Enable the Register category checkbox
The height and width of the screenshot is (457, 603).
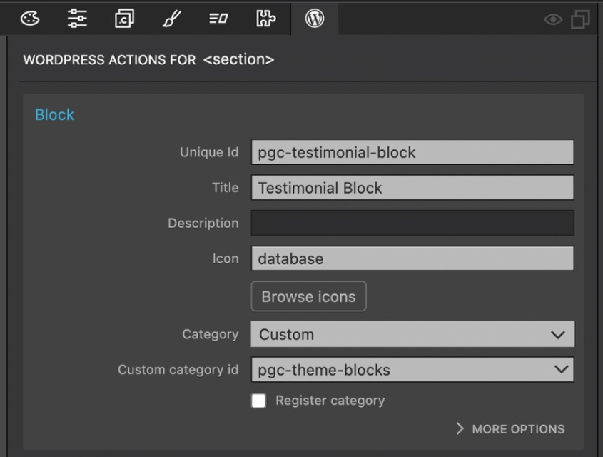[258, 401]
